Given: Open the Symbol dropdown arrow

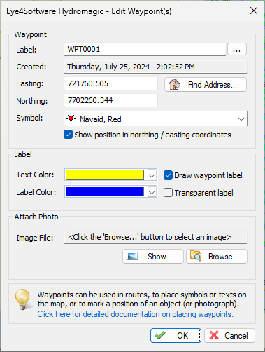Looking at the screenshot, I should point(241,119).
